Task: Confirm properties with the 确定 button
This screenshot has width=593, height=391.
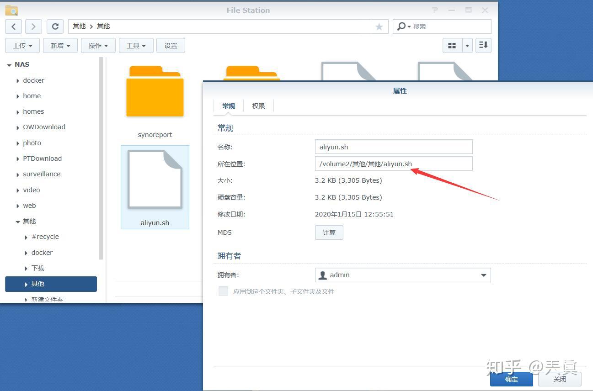Action: click(511, 379)
